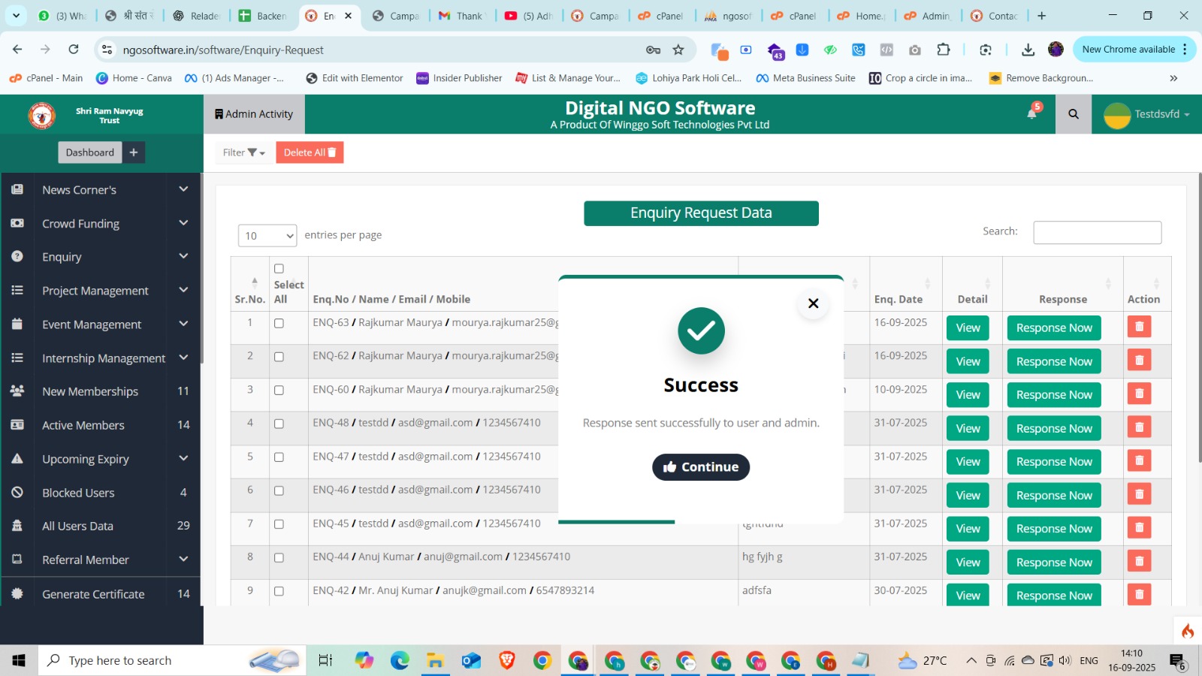Image resolution: width=1202 pixels, height=676 pixels.
Task: Expand the Testdsvfd user menu
Action: pyautogui.click(x=1146, y=114)
